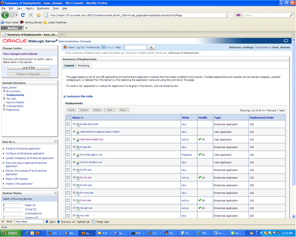Open the Bookmarks menu
Viewport: 296px width, 237px height.
click(43, 9)
